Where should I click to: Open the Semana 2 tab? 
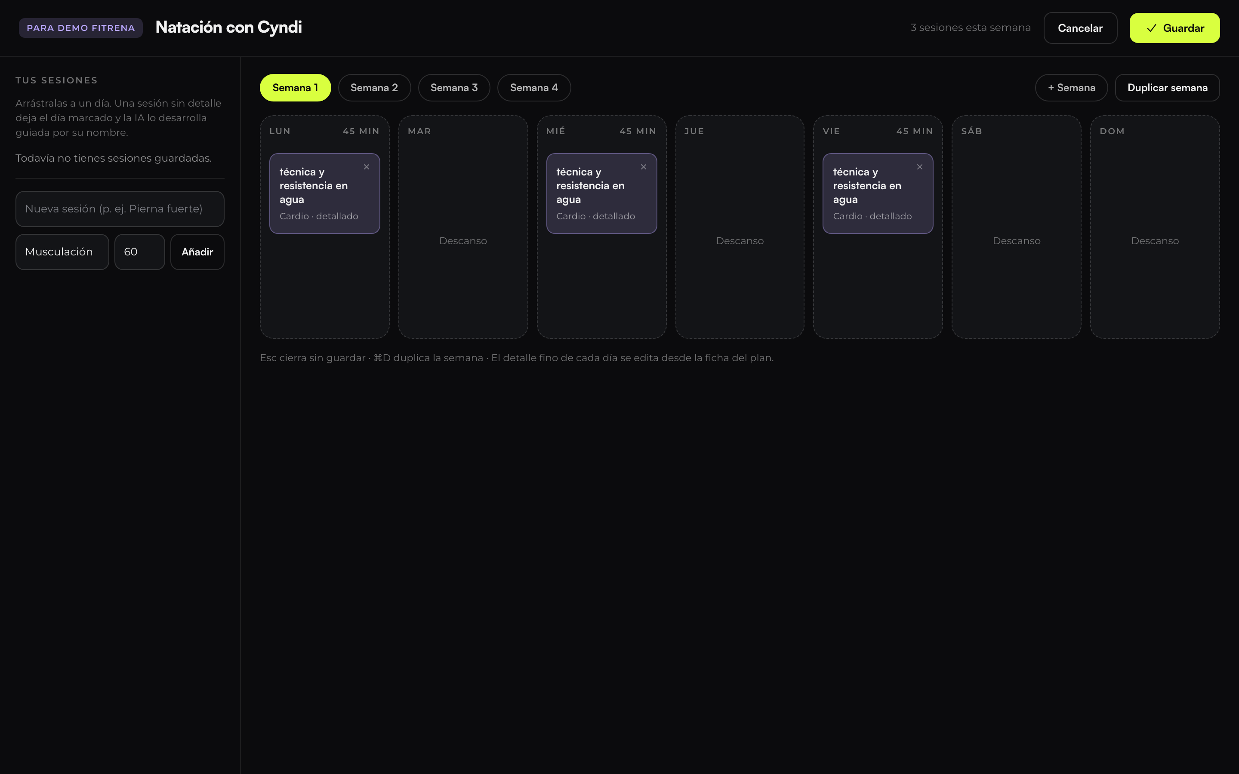click(x=374, y=88)
